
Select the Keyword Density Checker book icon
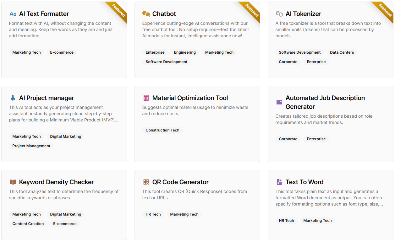click(13, 182)
